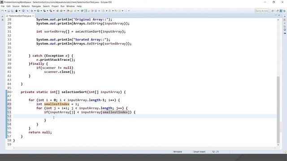The height and width of the screenshot is (161, 287).
Task: Click the "Sorated Array::" string on line 33
Action: (90, 40)
